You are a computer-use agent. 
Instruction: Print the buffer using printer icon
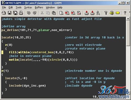(x=21, y=13)
